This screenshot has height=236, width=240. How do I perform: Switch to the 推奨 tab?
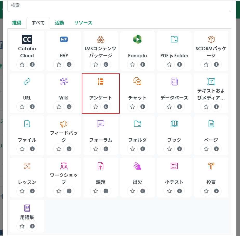[x=17, y=23]
